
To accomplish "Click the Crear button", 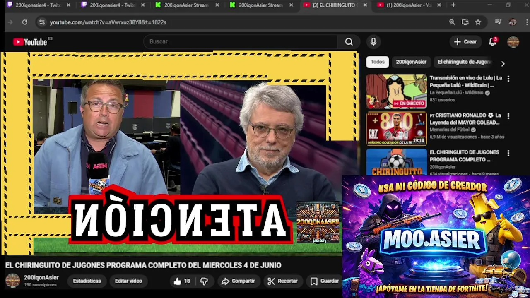I will pyautogui.click(x=465, y=42).
